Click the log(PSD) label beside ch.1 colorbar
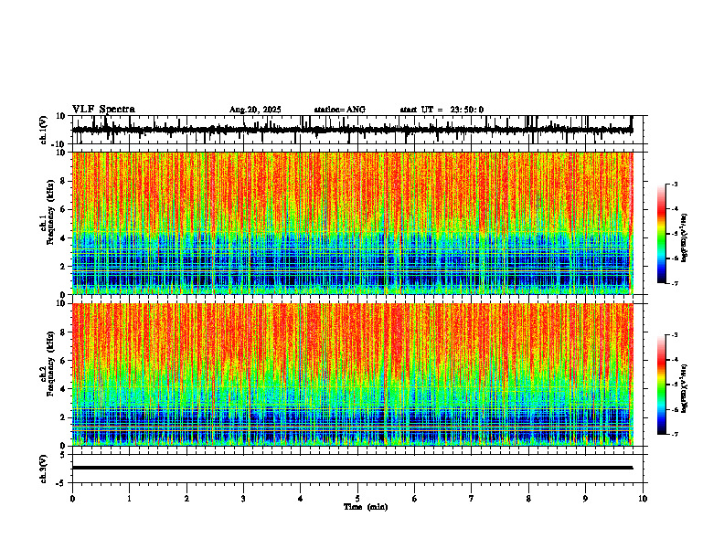The image size is (724, 559). pos(685,238)
